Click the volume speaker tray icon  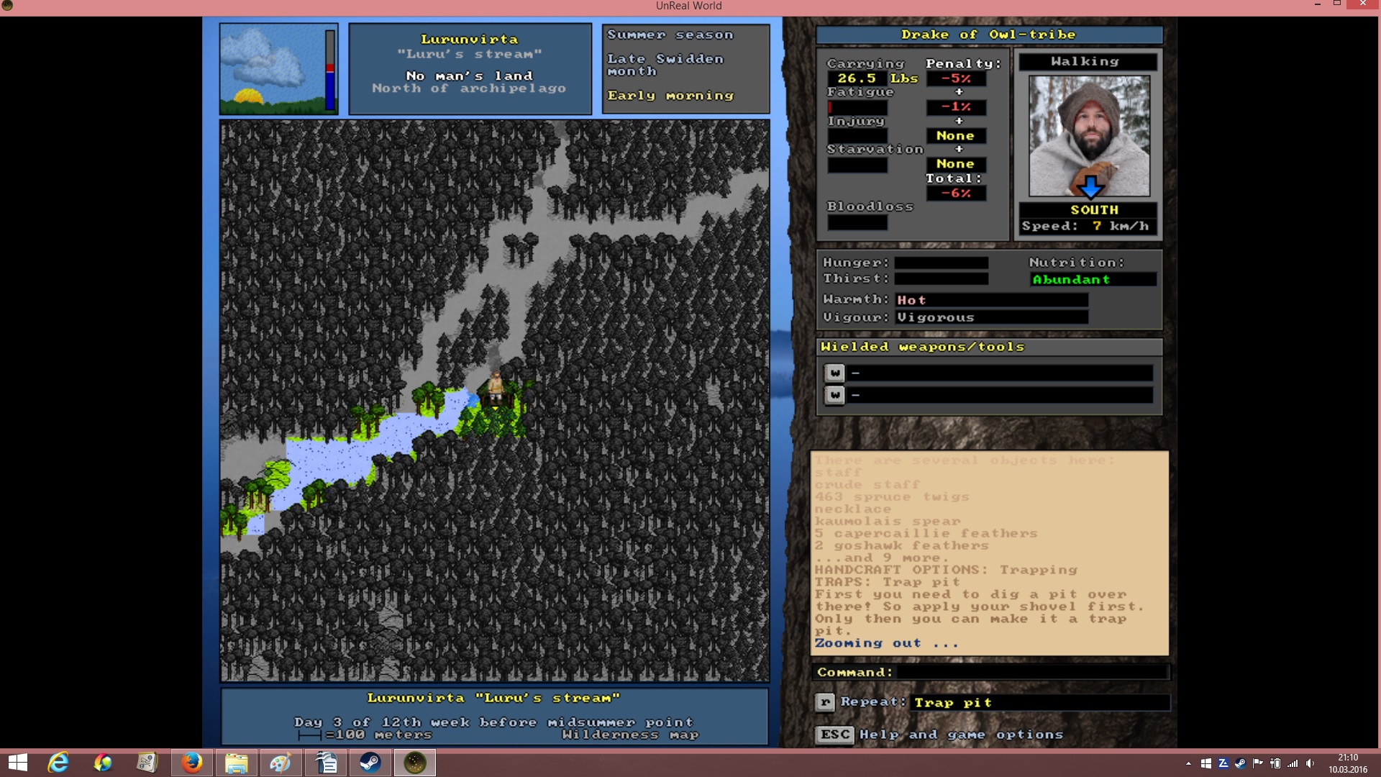click(x=1310, y=763)
